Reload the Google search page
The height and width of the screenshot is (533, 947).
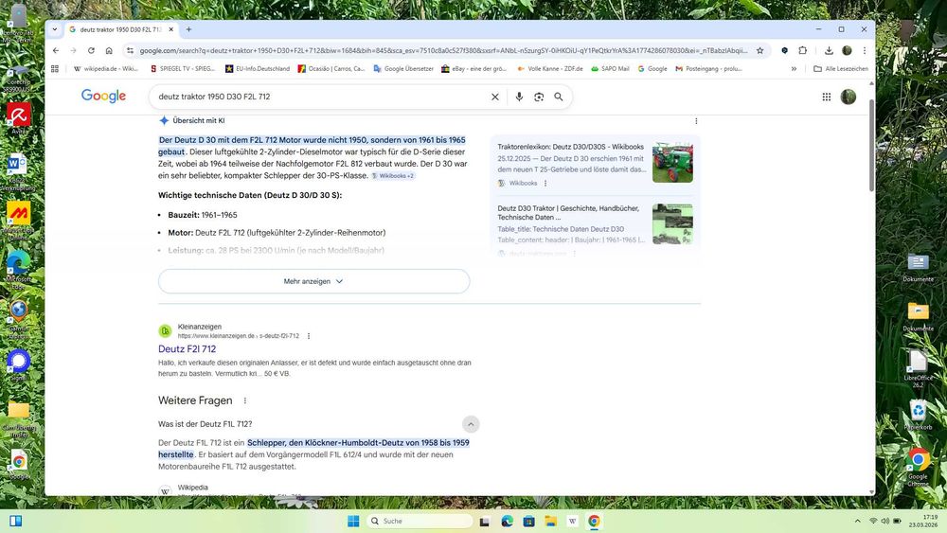click(x=91, y=51)
